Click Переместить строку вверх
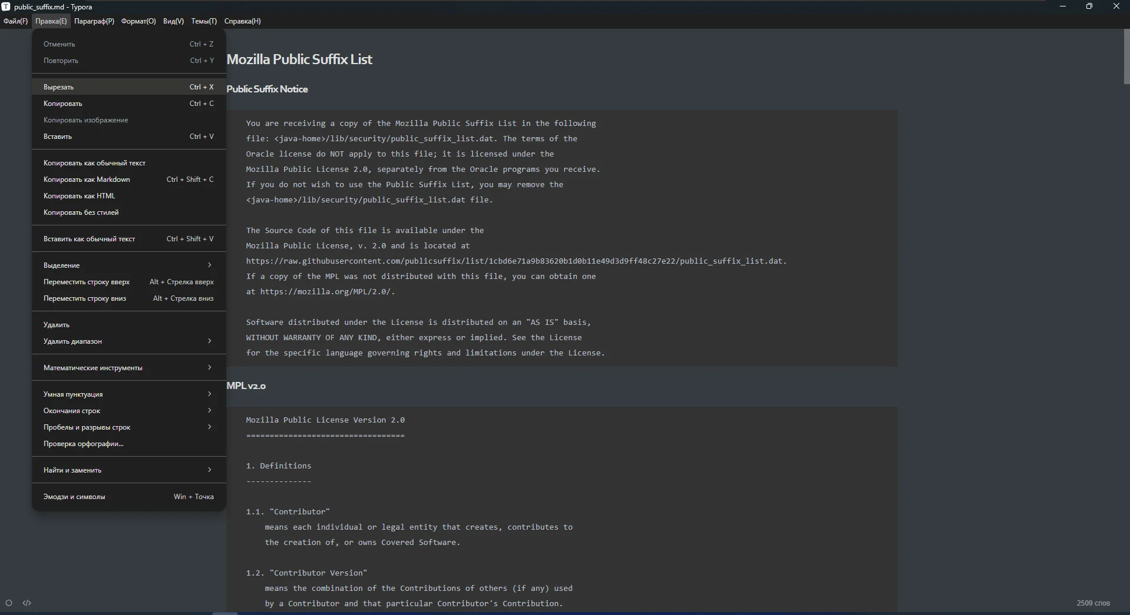 pyautogui.click(x=128, y=282)
